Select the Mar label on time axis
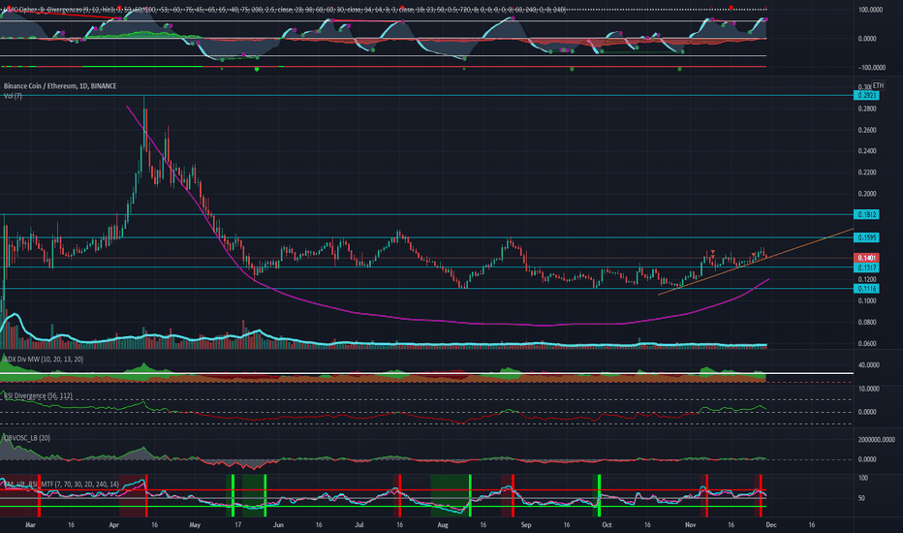Screen dimensions: 903x533 [x=31, y=525]
